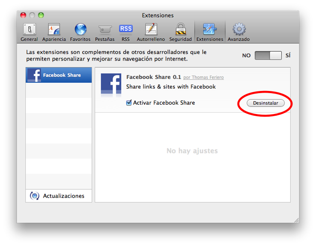Uncheck Activar Facebook Share checkbox
Viewport: 316px width, 246px height.
[x=129, y=102]
